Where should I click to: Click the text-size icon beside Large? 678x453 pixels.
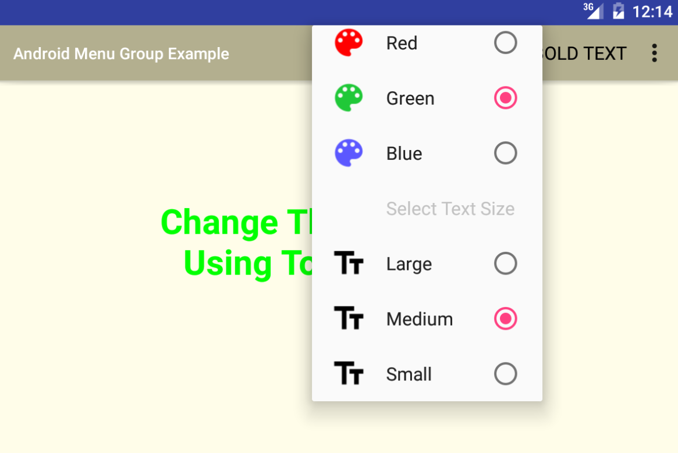pos(349,263)
